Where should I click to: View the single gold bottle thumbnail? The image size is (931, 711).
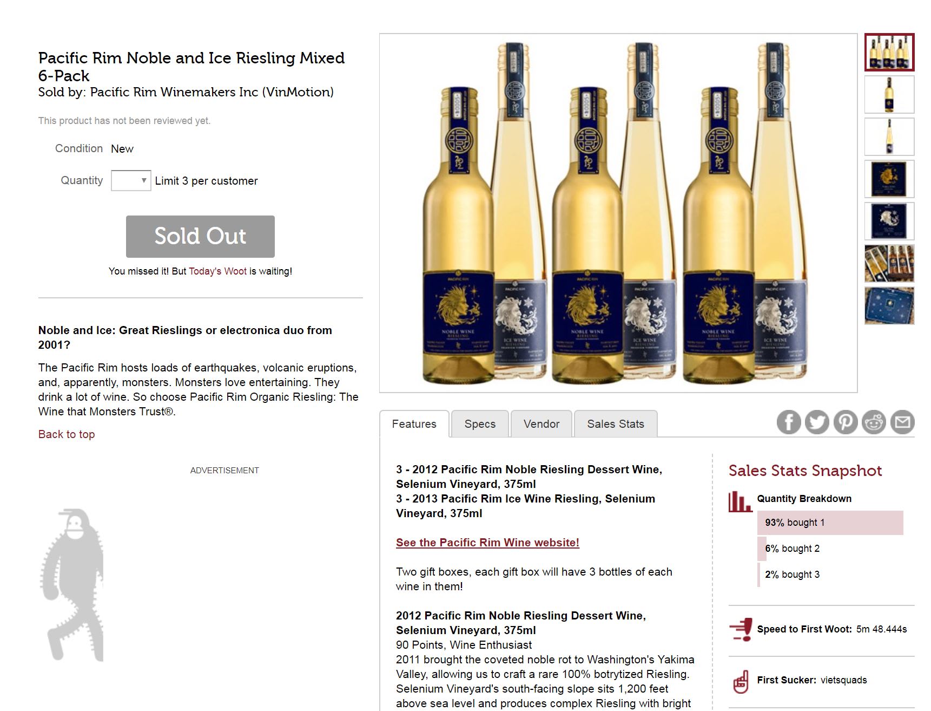[x=889, y=95]
